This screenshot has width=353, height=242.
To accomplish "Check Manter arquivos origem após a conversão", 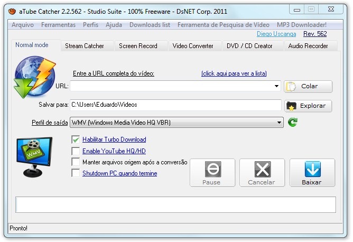I will coord(75,162).
